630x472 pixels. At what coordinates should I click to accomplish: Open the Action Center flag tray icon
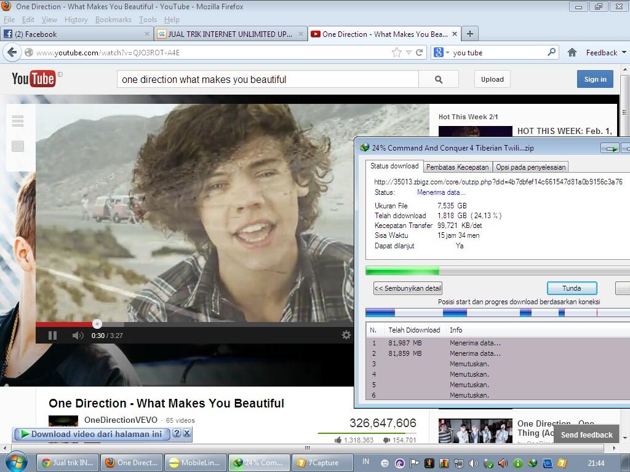[414, 463]
